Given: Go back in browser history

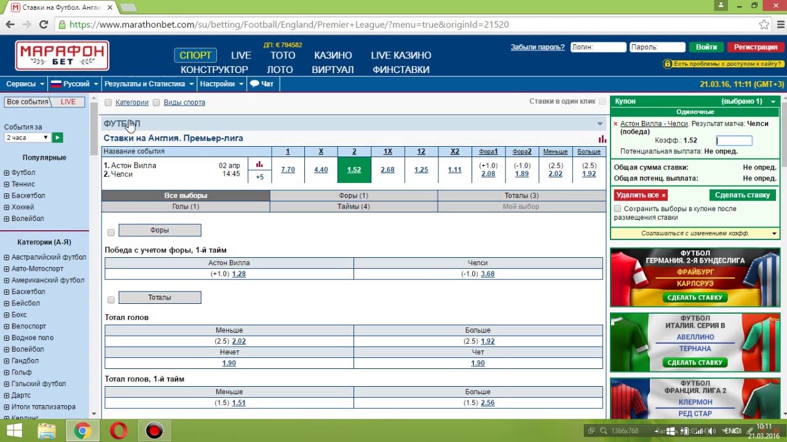Looking at the screenshot, I should pyautogui.click(x=10, y=25).
